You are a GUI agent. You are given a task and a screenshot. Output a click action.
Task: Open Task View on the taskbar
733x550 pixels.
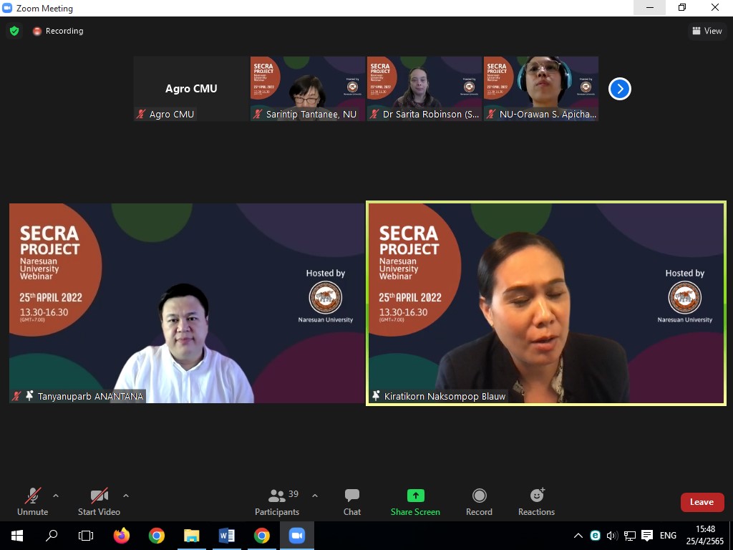(86, 536)
